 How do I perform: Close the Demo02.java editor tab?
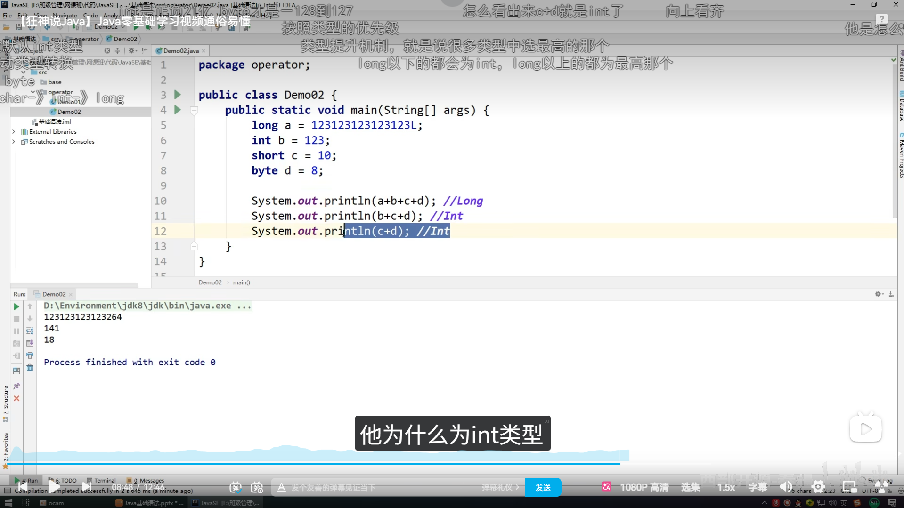pyautogui.click(x=204, y=51)
